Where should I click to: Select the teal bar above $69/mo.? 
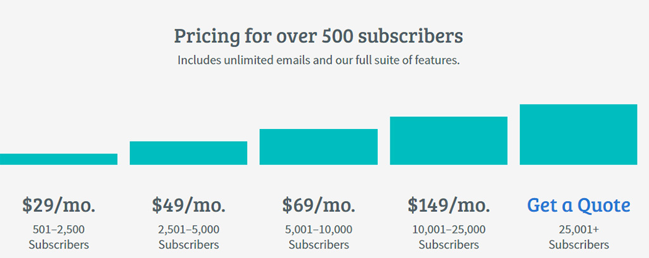coord(318,147)
